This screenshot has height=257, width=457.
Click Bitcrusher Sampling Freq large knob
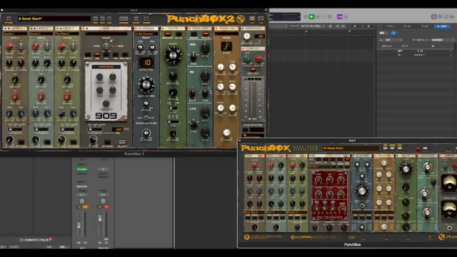(x=146, y=85)
